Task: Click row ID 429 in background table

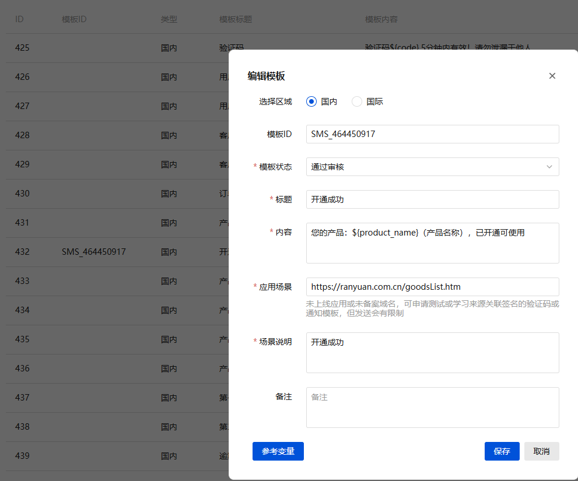Action: (22, 164)
